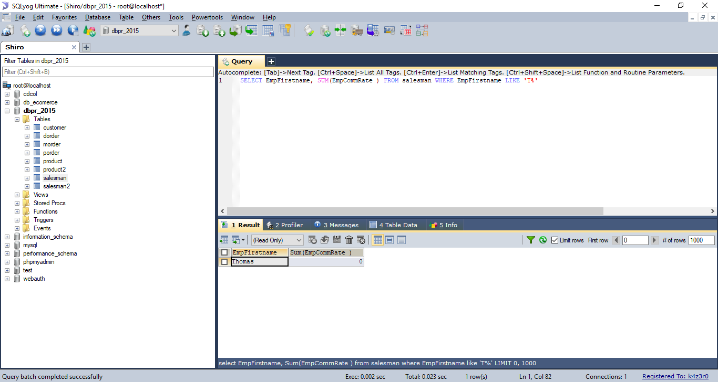Click the delete row trash icon
The width and height of the screenshot is (718, 382).
[349, 240]
